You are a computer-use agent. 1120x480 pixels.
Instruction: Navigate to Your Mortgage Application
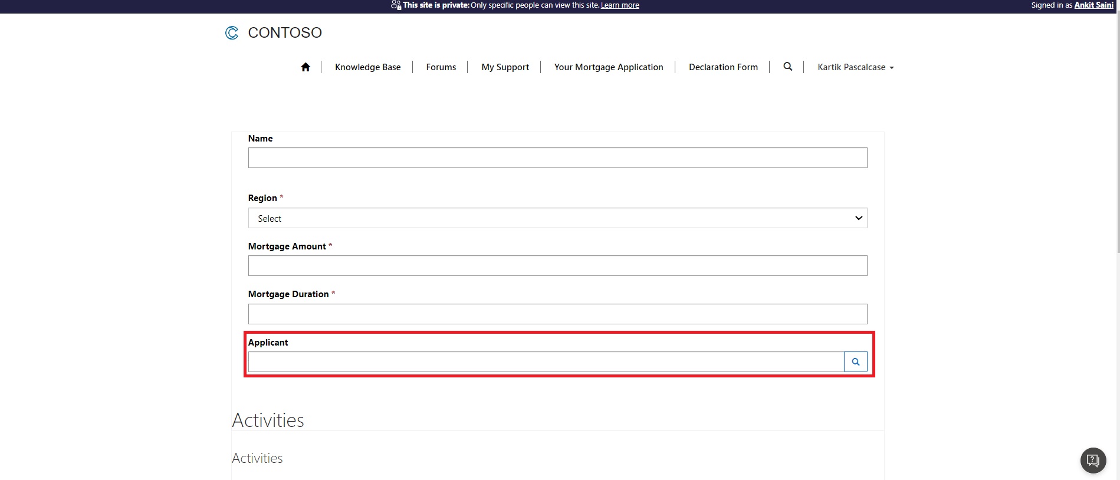tap(608, 67)
